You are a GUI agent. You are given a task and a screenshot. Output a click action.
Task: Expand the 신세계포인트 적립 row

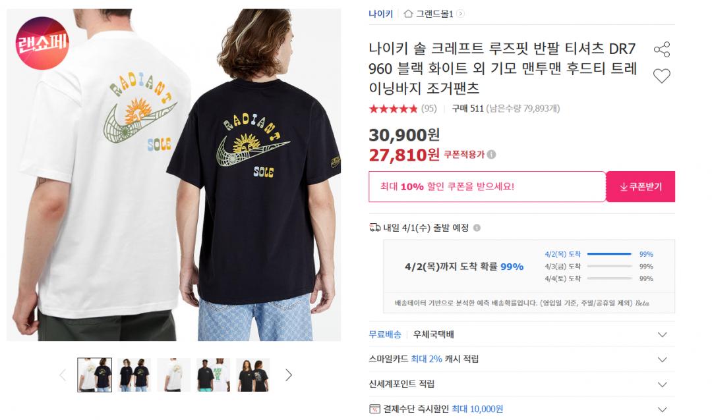pos(662,384)
